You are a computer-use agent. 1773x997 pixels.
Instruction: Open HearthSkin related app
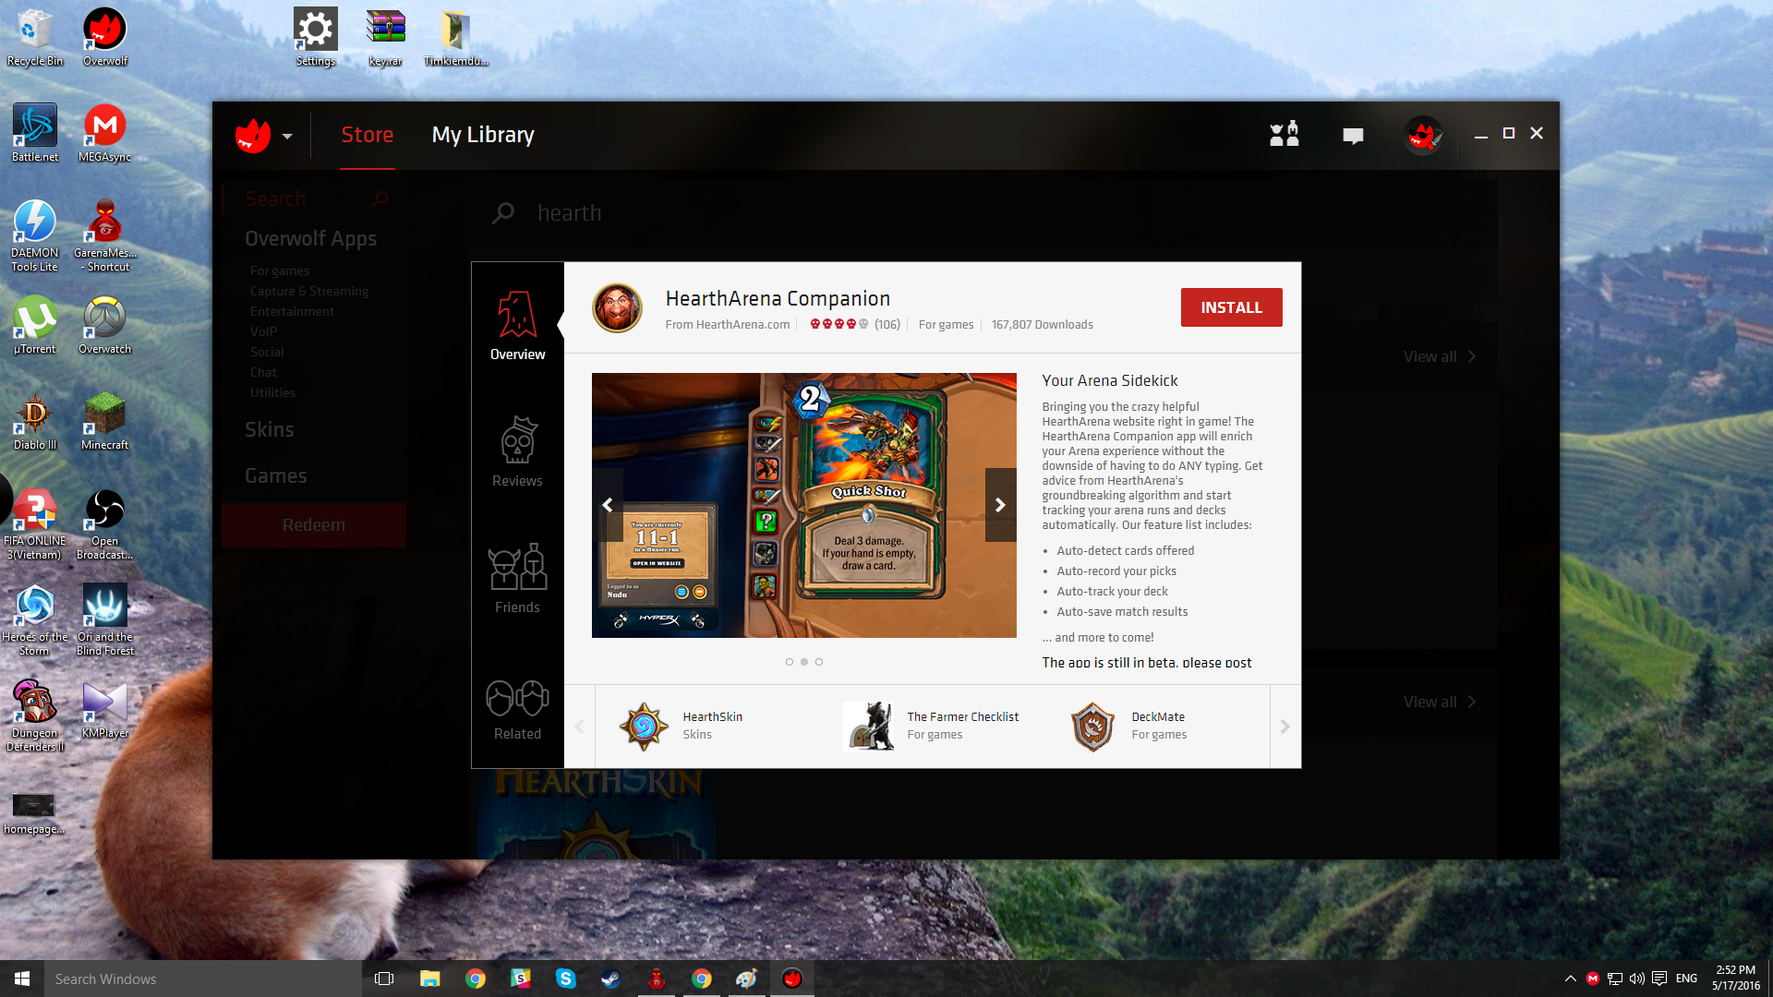pyautogui.click(x=681, y=726)
